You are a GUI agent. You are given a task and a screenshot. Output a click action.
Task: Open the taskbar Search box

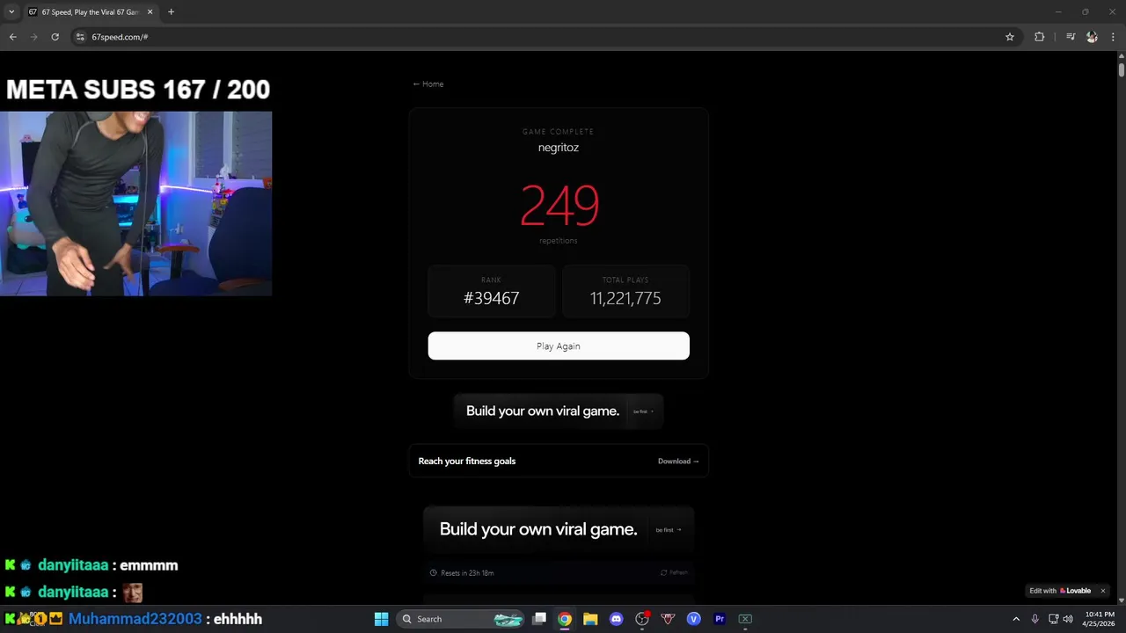point(462,619)
